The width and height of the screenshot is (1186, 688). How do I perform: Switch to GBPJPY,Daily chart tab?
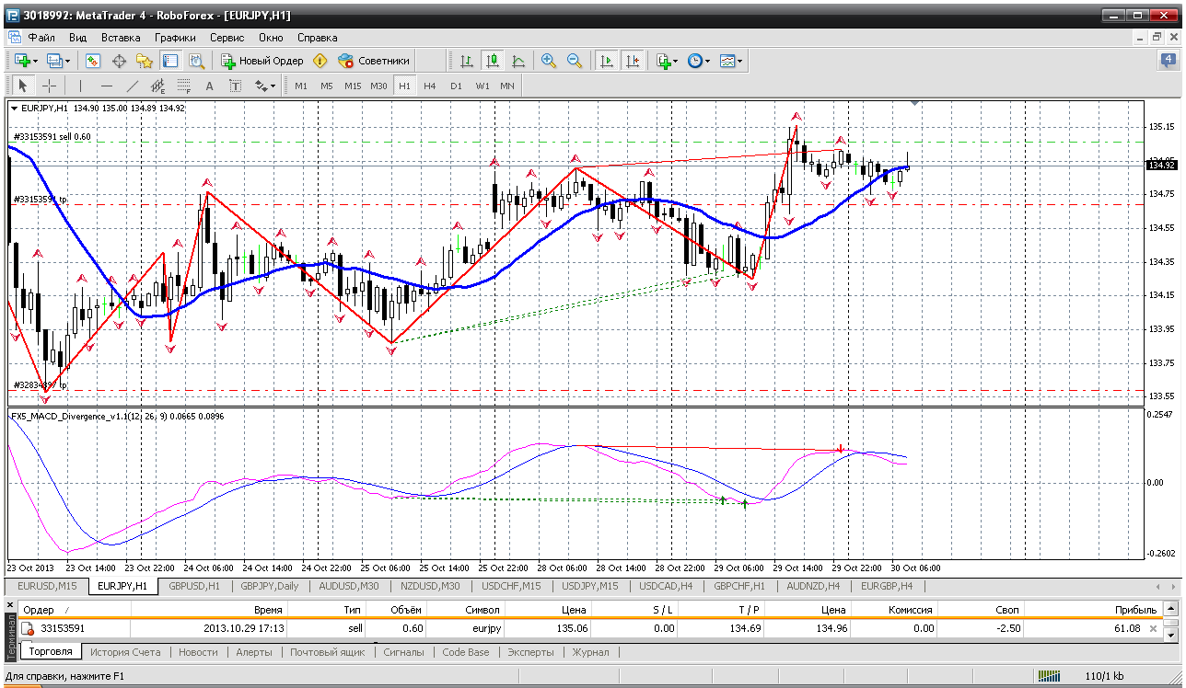tap(270, 586)
